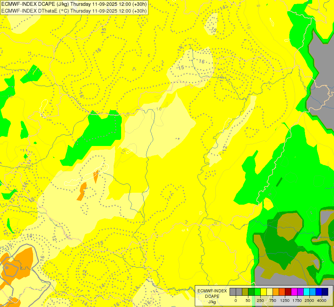The image size is (334, 307).
Task: Select the pure blue legend swatch
Action: pos(319,292)
